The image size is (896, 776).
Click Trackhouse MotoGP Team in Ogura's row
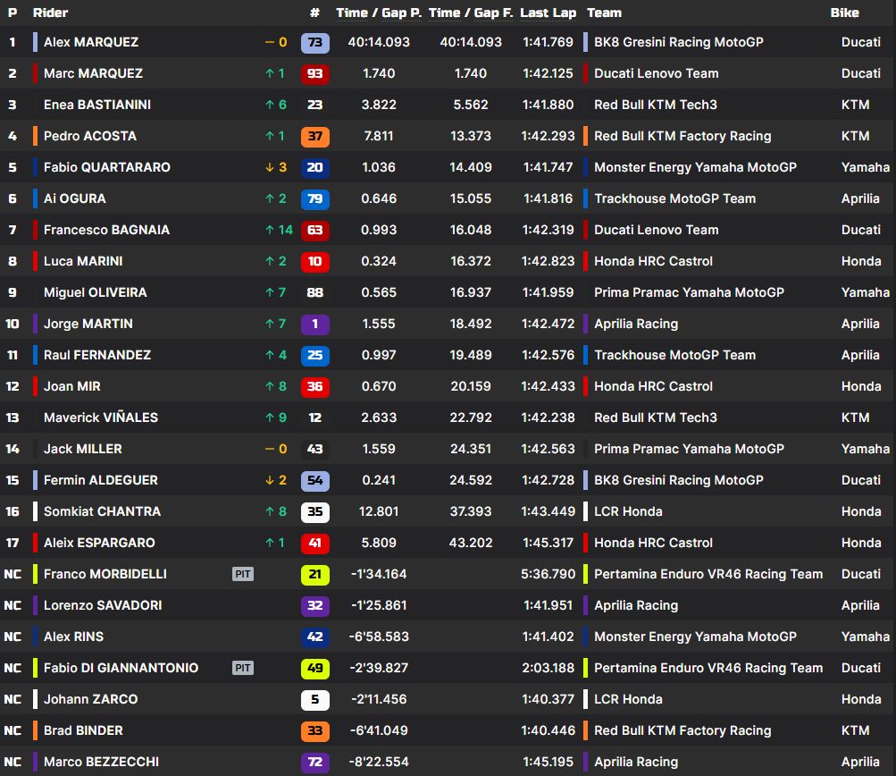[x=674, y=199]
